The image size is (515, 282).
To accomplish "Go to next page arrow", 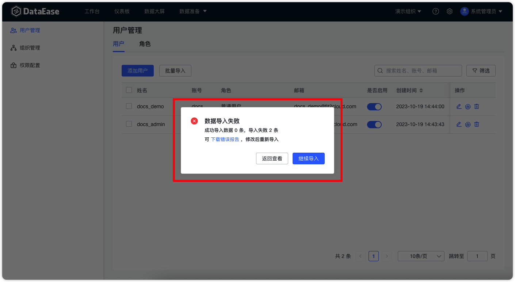I will point(387,256).
